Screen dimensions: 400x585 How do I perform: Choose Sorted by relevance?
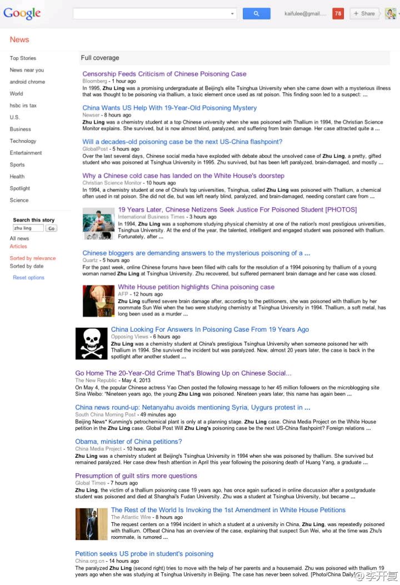(x=33, y=258)
